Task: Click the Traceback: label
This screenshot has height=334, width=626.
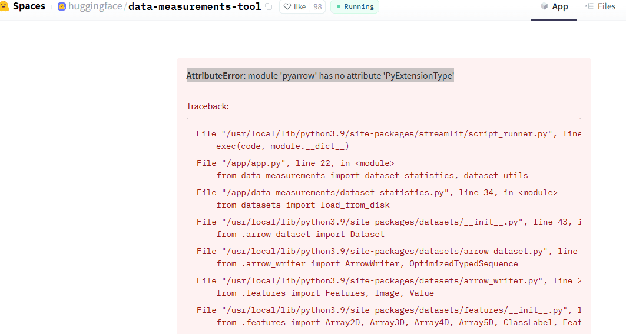Action: coord(208,106)
